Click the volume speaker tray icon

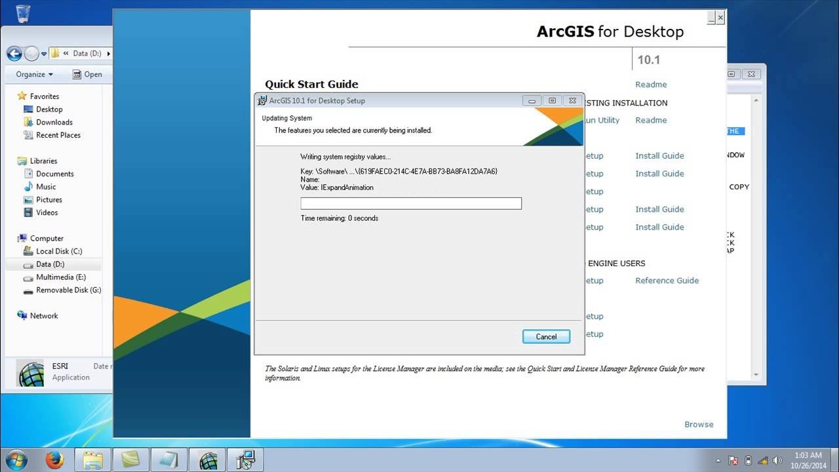(776, 460)
